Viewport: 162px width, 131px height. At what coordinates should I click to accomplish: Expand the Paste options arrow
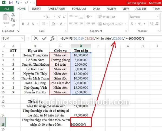(x=6, y=26)
